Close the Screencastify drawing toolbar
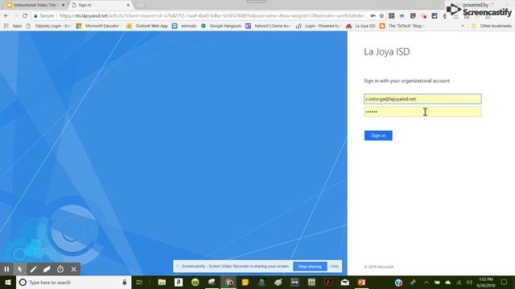Image resolution: width=515 pixels, height=289 pixels. pyautogui.click(x=74, y=270)
